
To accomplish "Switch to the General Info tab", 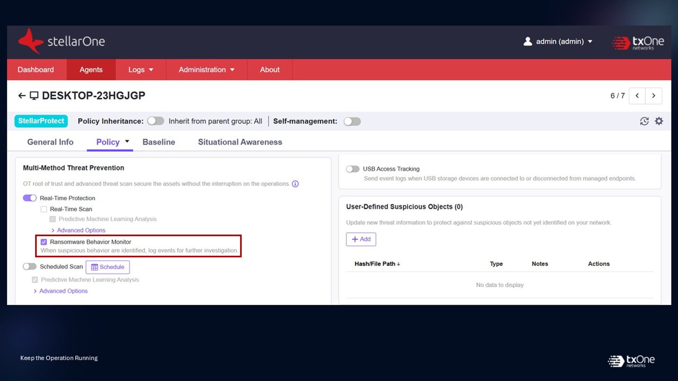I will 50,142.
